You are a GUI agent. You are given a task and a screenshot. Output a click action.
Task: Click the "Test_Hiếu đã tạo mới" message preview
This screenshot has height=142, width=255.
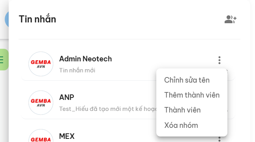pos(108,109)
